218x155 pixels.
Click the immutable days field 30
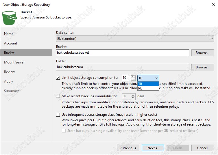pyautogui.click(x=127, y=96)
